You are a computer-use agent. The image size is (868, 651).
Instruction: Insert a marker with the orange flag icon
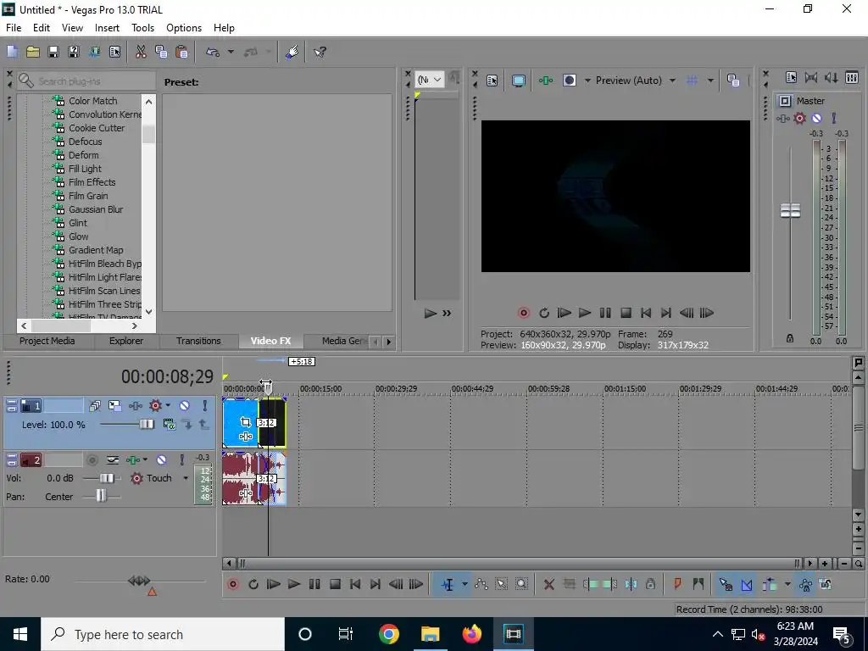pyautogui.click(x=677, y=584)
